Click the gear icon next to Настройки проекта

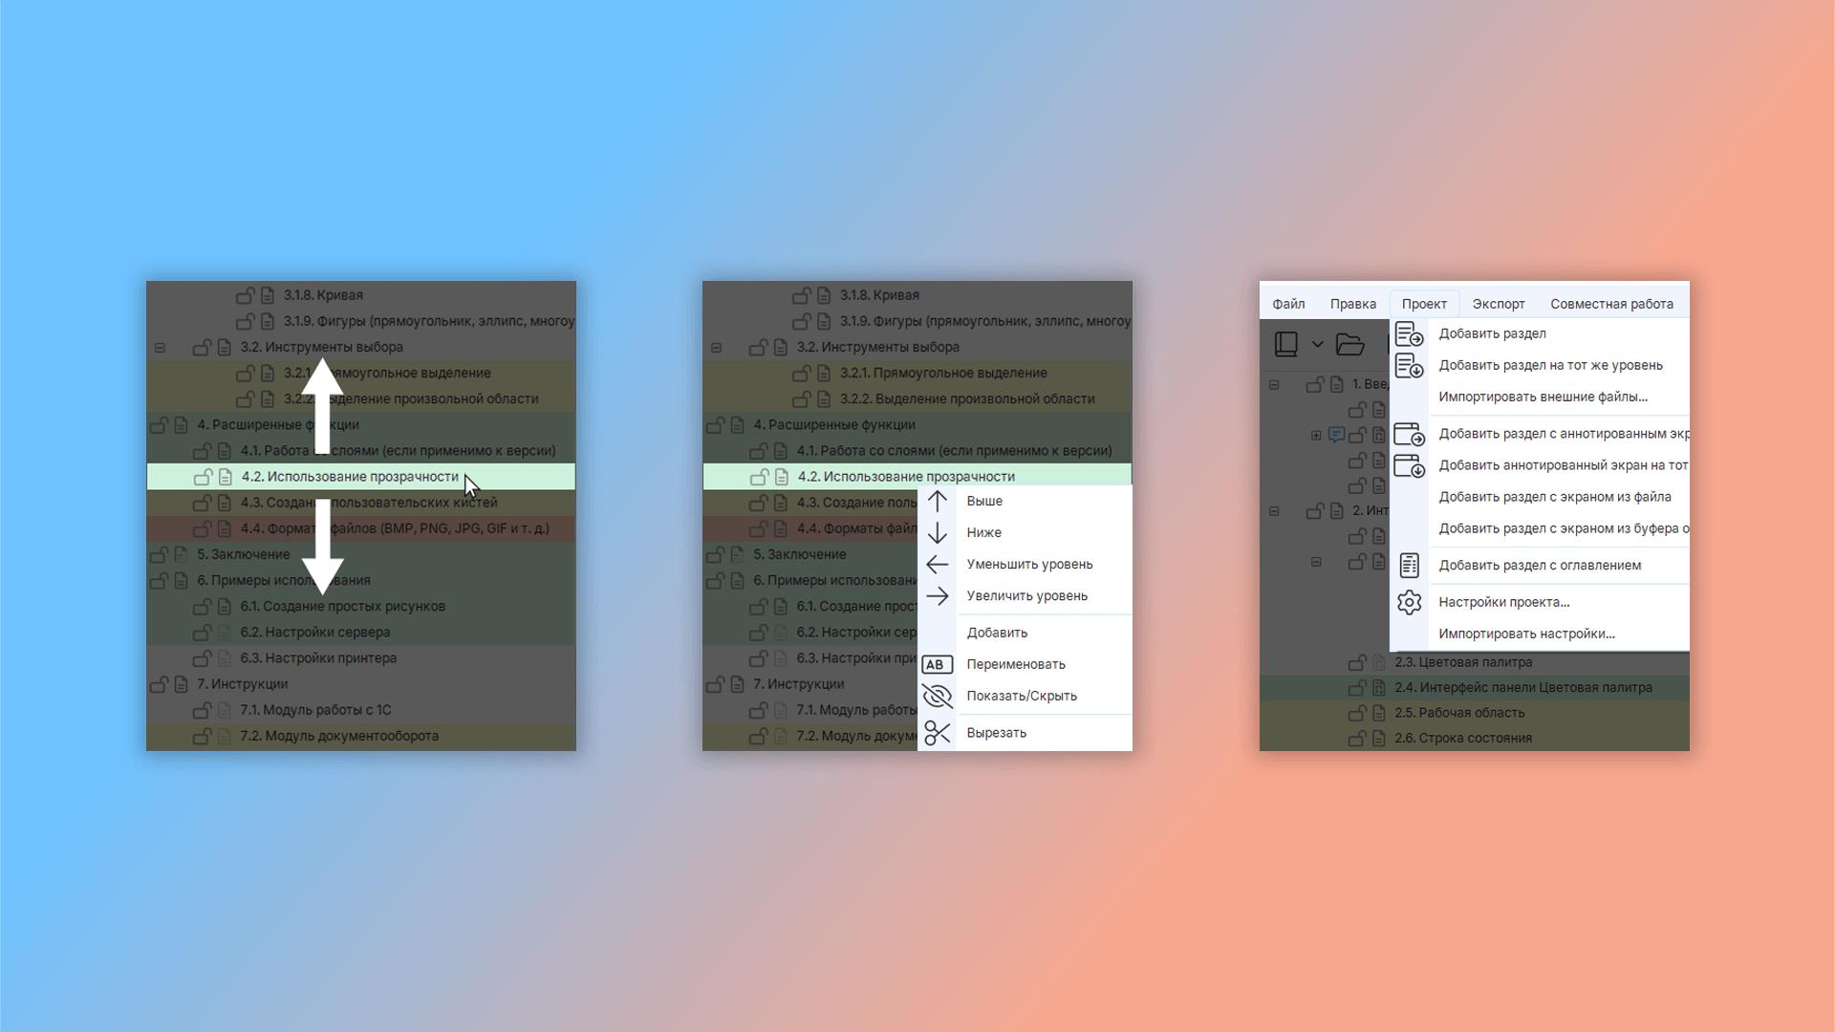(x=1409, y=602)
